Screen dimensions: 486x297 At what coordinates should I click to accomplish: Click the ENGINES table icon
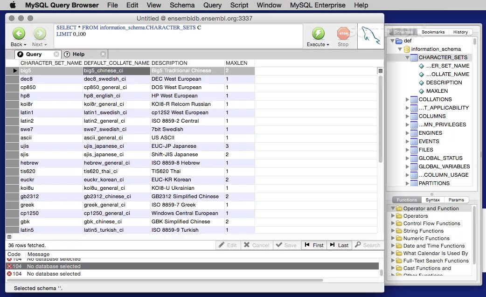pyautogui.click(x=414, y=133)
